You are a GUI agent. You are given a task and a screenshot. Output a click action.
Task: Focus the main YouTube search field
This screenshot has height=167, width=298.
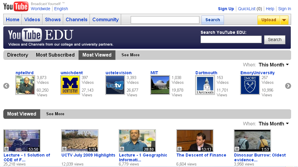165,20
